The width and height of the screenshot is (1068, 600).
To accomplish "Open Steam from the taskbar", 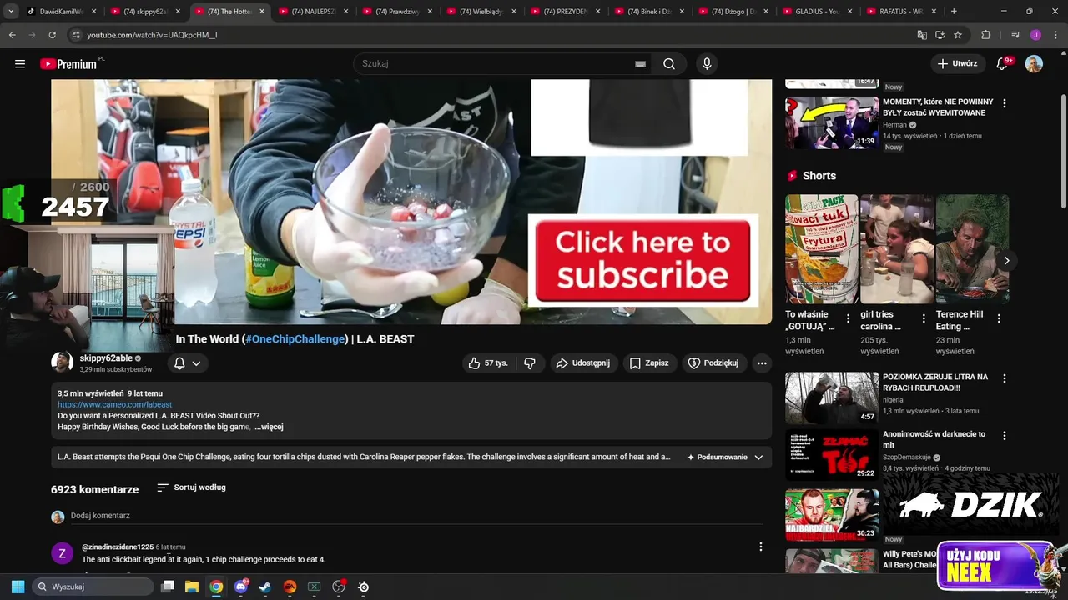I will click(265, 587).
